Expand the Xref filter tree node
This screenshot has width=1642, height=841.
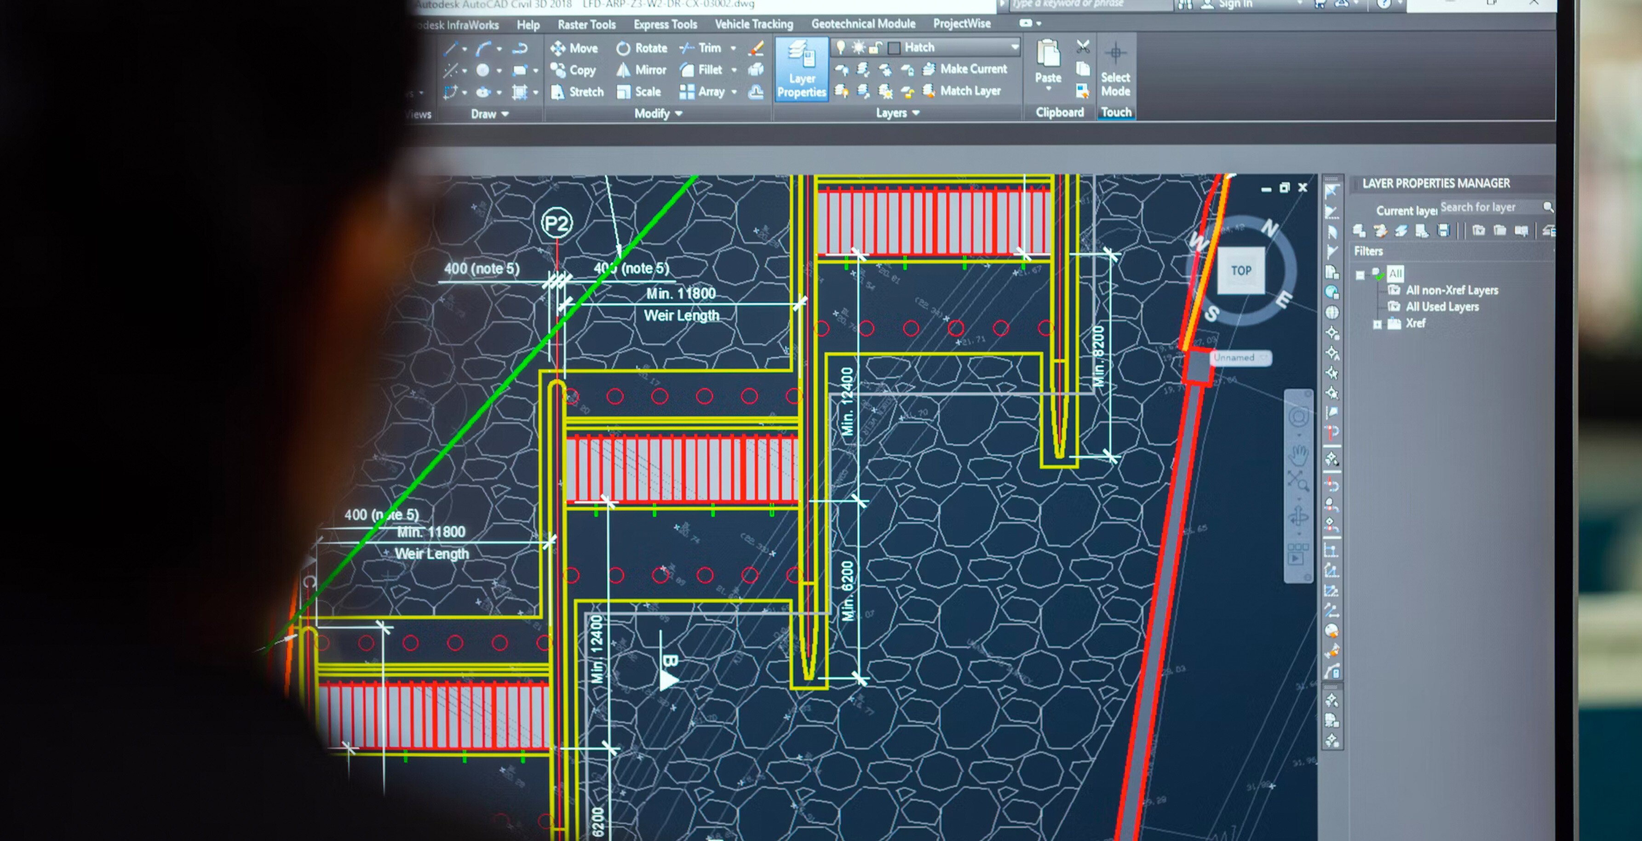point(1377,324)
